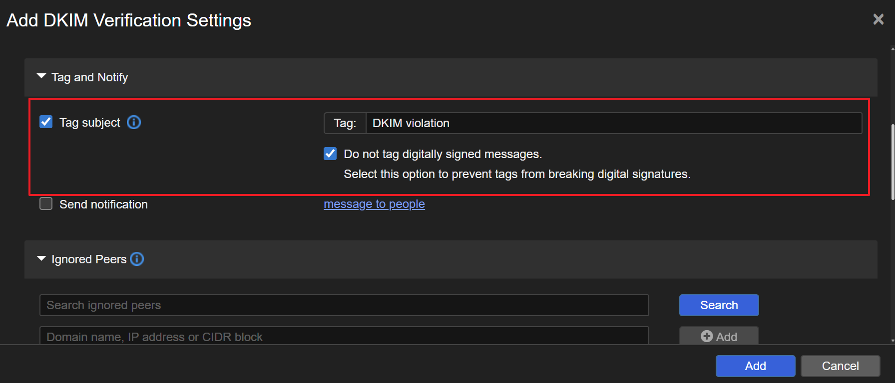Collapse the Tag and Notify triangle
The image size is (895, 383).
click(x=41, y=77)
